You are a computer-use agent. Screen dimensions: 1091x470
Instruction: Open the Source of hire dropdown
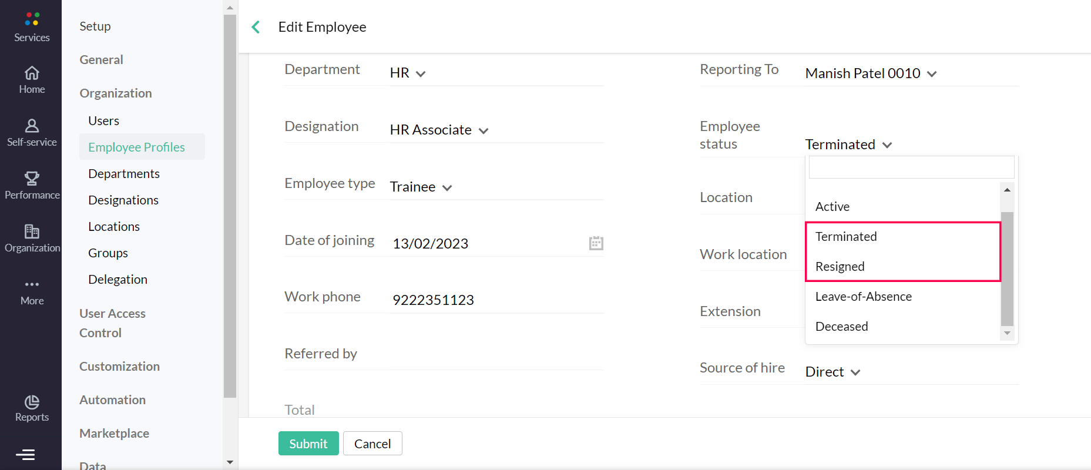point(832,372)
